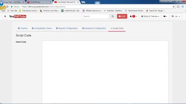
Task: Reload the page with the browser refresh icon
Action: [7, 7]
